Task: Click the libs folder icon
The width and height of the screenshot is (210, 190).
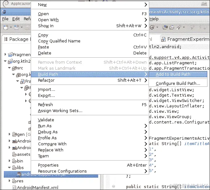Action: click(x=14, y=168)
